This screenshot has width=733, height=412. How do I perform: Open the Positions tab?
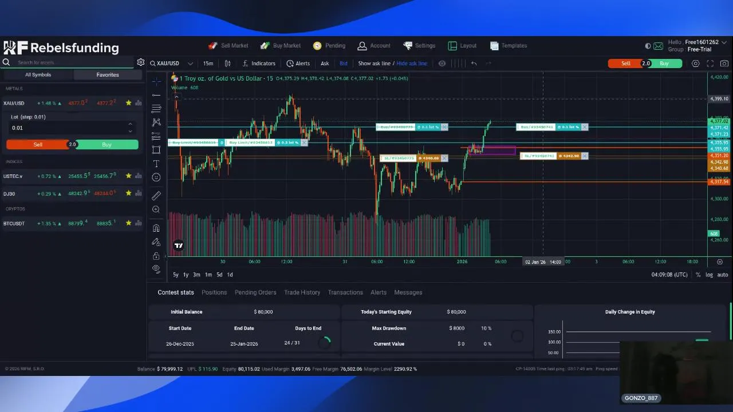coord(214,292)
